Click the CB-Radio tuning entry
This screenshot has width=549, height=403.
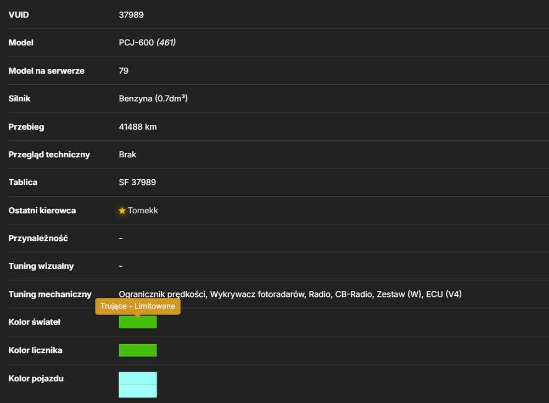pos(354,294)
